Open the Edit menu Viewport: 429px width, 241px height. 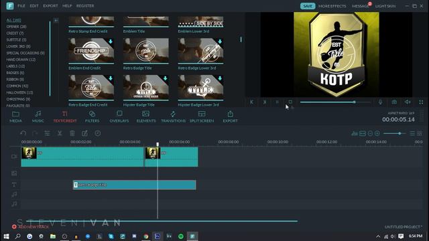[34, 6]
